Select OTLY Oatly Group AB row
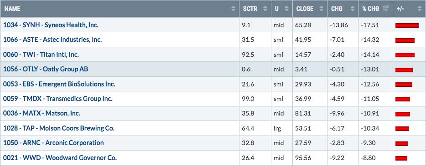The height and width of the screenshot is (166, 426). 213,69
